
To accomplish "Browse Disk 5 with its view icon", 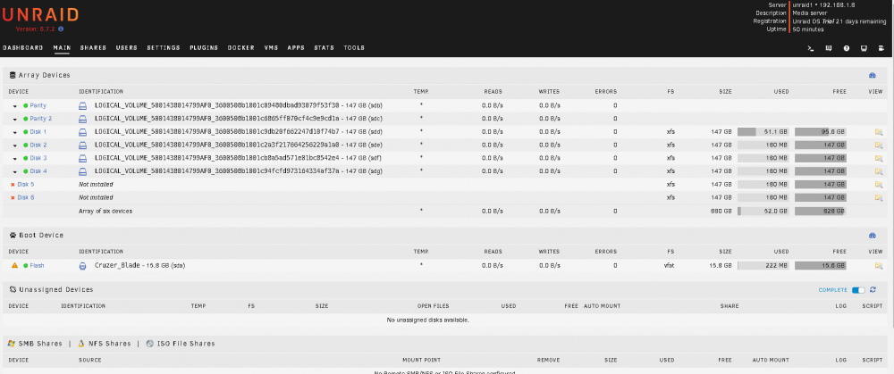I will pyautogui.click(x=879, y=185).
